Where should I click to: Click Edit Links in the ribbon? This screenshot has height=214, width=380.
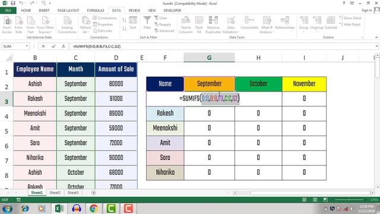click(x=103, y=31)
